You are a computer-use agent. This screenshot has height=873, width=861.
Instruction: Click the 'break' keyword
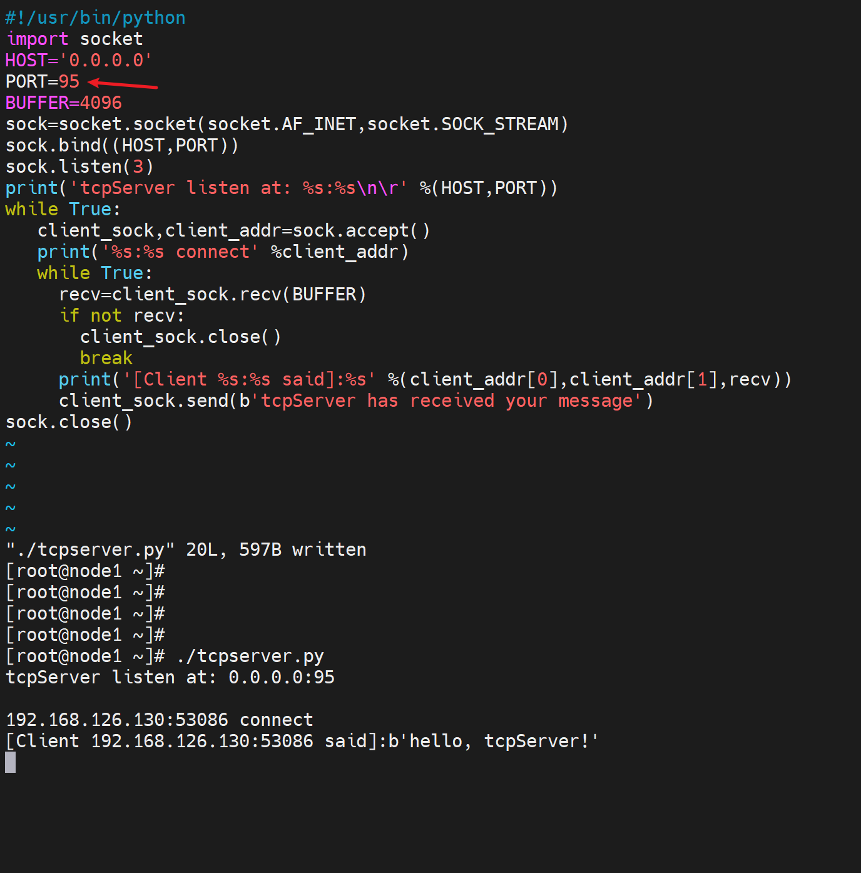(x=106, y=358)
